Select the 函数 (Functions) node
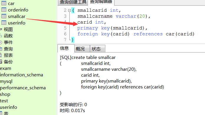The image size is (205, 115). click(x=8, y=36)
